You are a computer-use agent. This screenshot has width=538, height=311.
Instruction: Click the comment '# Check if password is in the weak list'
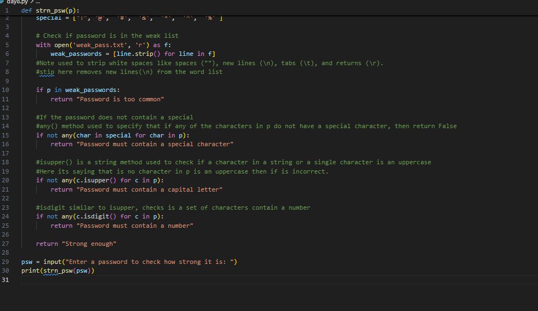[x=107, y=36]
